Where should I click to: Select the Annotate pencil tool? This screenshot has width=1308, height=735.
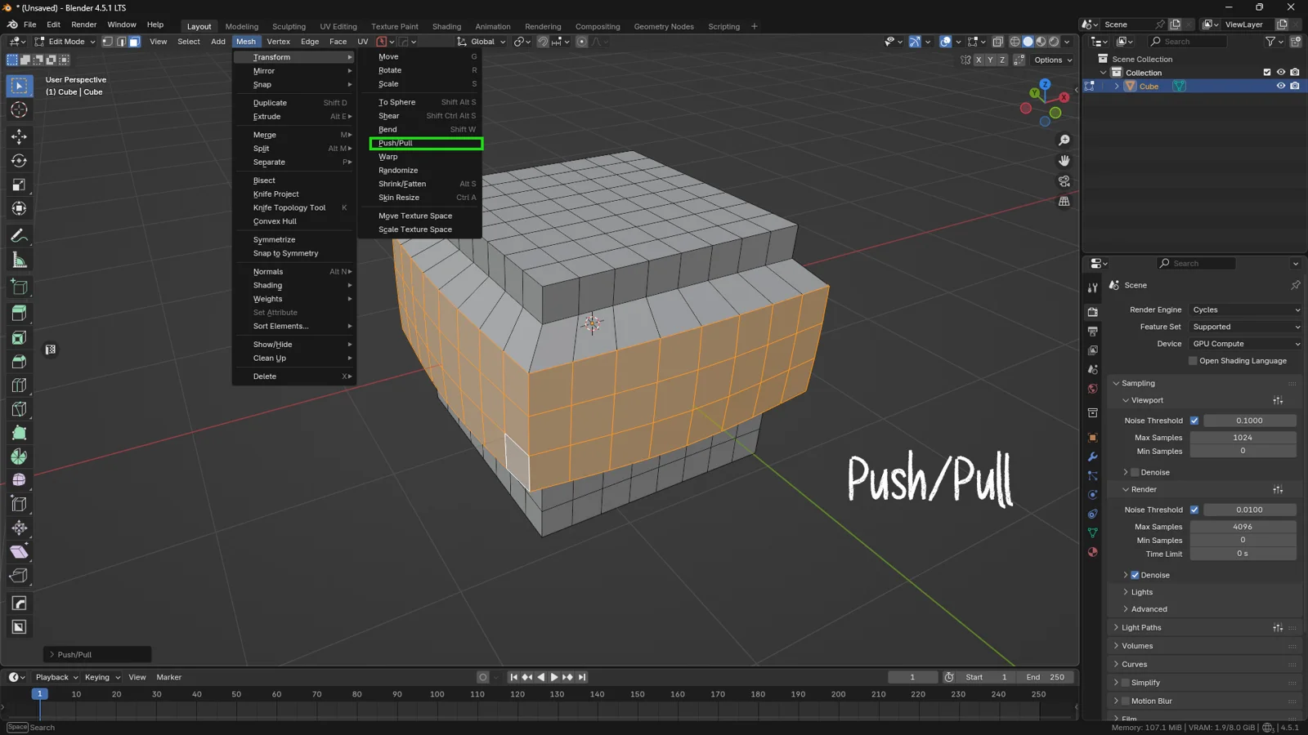coord(20,236)
